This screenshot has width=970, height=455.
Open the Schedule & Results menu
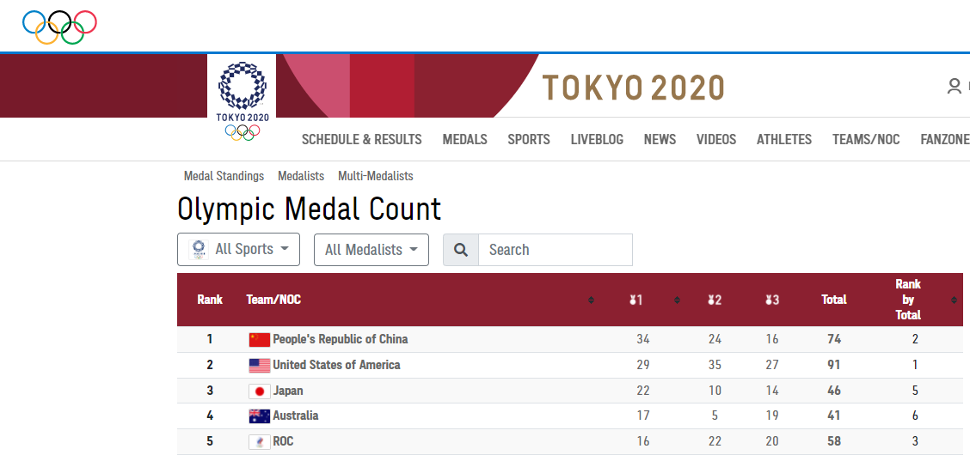tap(361, 139)
